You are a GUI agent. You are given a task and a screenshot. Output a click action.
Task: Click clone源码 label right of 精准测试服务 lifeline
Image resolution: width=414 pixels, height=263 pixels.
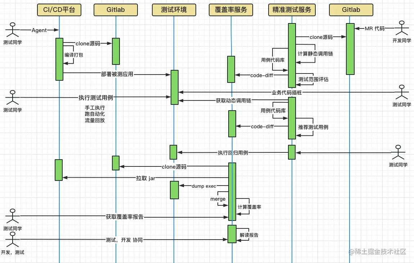coord(321,37)
